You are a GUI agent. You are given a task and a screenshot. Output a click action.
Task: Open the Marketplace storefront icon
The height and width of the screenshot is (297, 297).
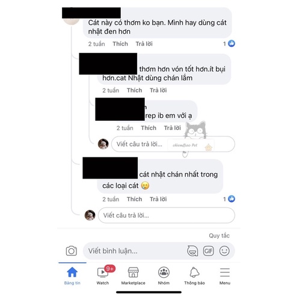tap(133, 276)
